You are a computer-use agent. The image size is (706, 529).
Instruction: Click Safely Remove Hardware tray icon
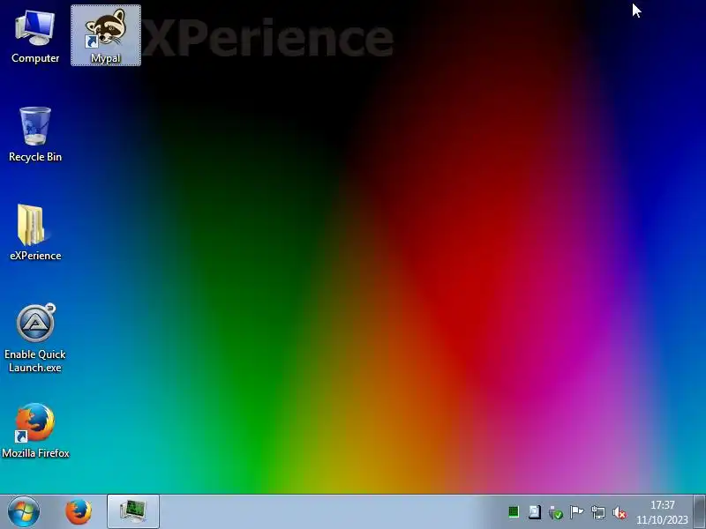pos(556,512)
